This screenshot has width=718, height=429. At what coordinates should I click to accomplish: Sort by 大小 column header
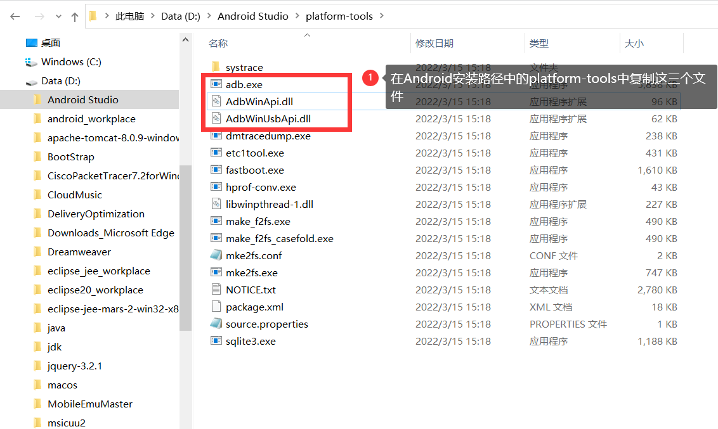click(x=634, y=44)
